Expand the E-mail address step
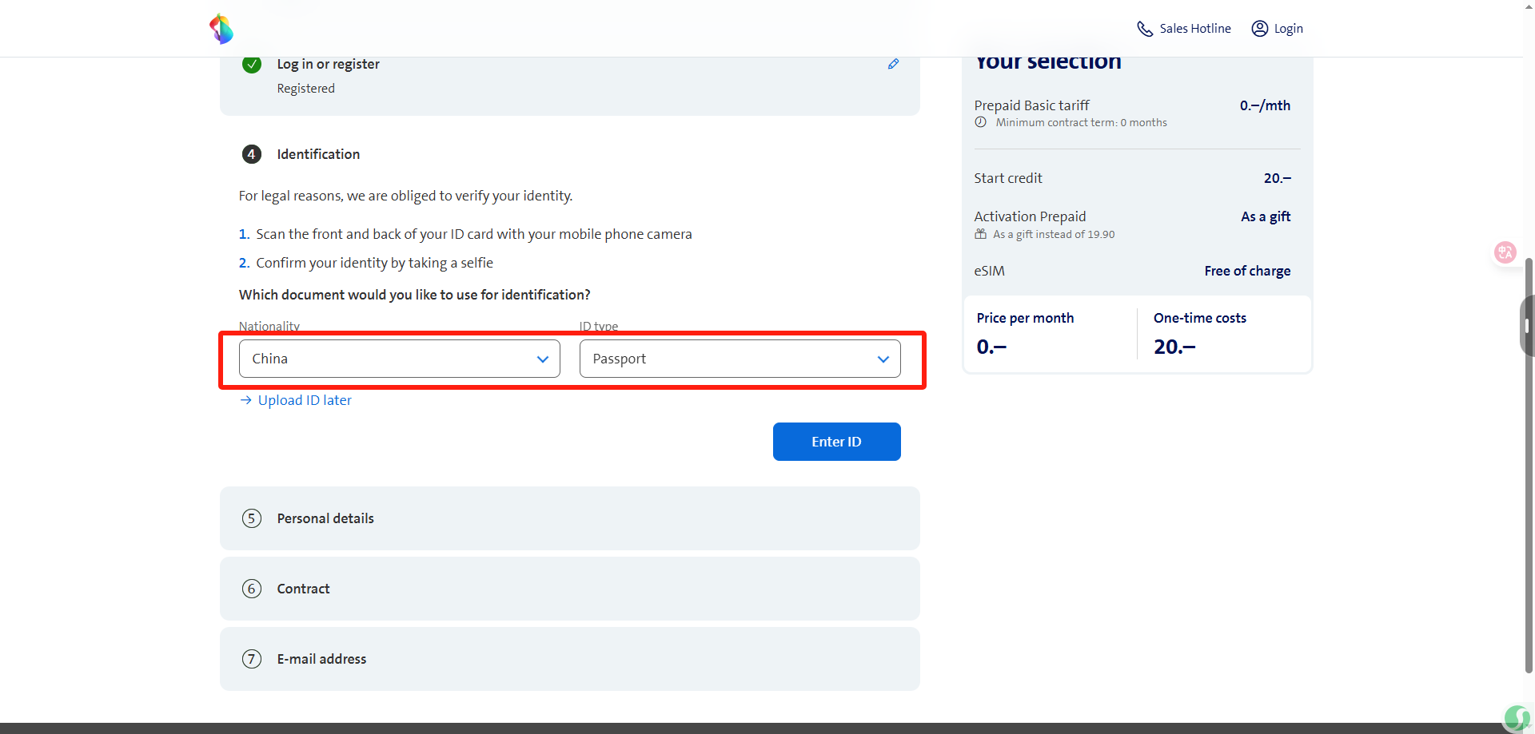This screenshot has width=1535, height=734. click(x=570, y=659)
